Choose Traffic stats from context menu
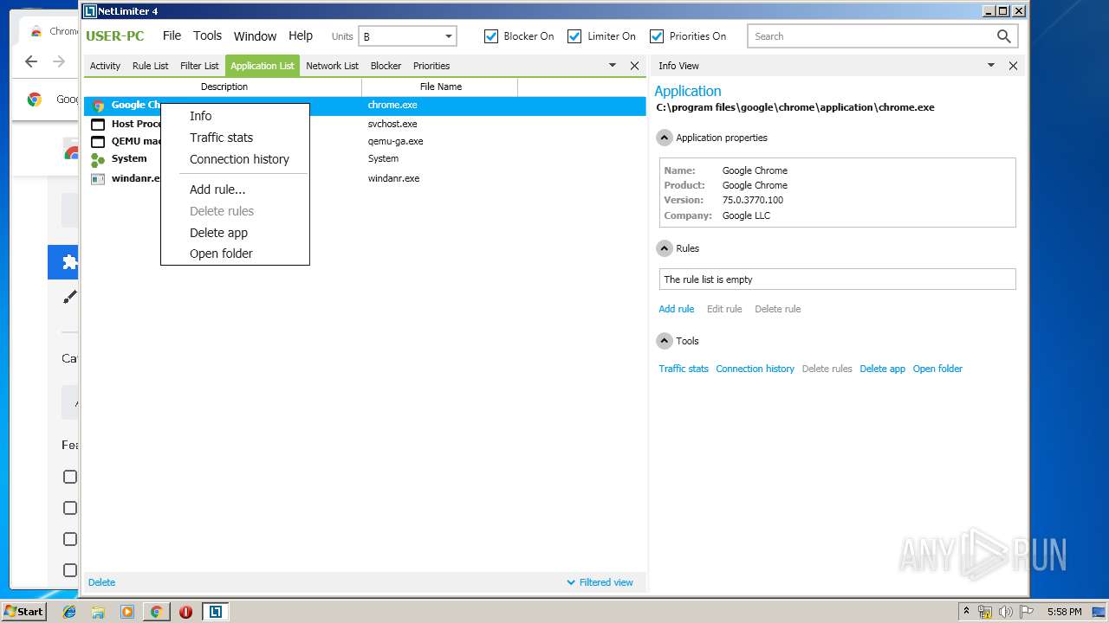Screen dimensions: 1109x623 (221, 138)
